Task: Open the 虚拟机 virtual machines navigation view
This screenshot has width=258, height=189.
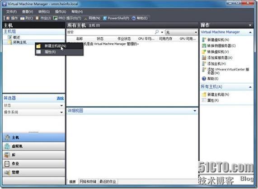Action: tap(34, 146)
